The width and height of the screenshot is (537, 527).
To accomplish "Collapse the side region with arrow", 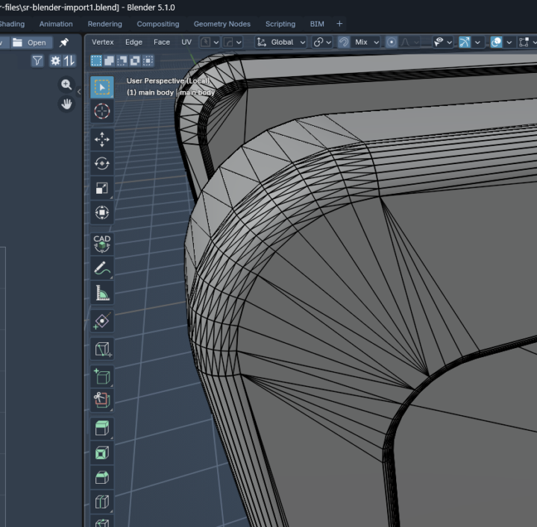I will (x=79, y=92).
